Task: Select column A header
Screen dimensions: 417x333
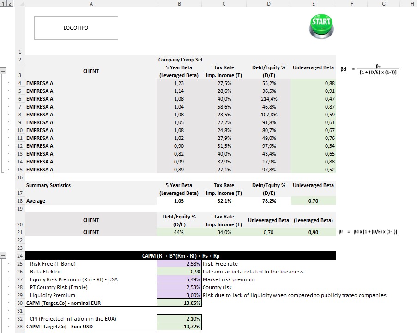Action: [x=91, y=4]
